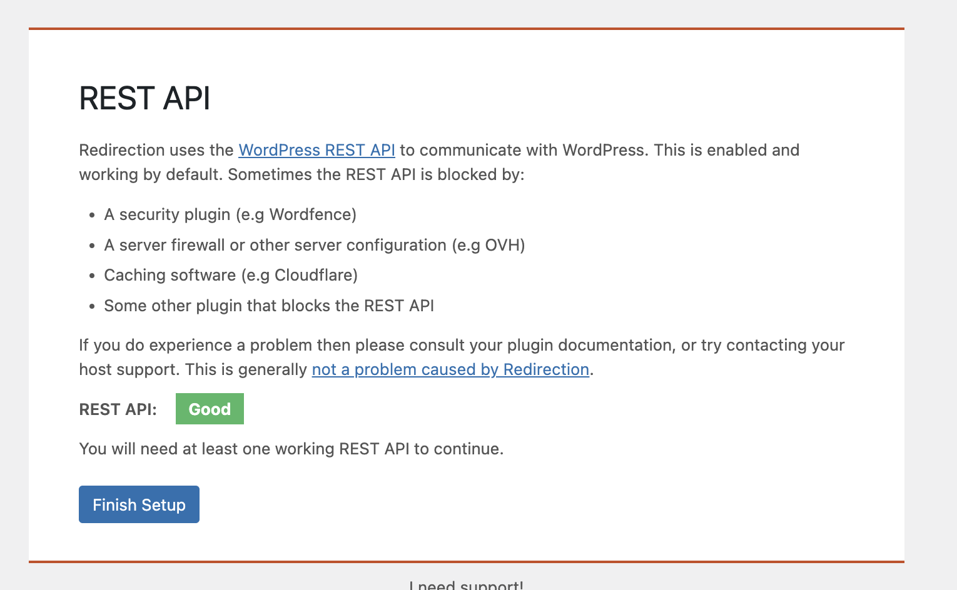This screenshot has height=590, width=957.
Task: Click the bullet before the security plugin item
Action: coord(92,215)
